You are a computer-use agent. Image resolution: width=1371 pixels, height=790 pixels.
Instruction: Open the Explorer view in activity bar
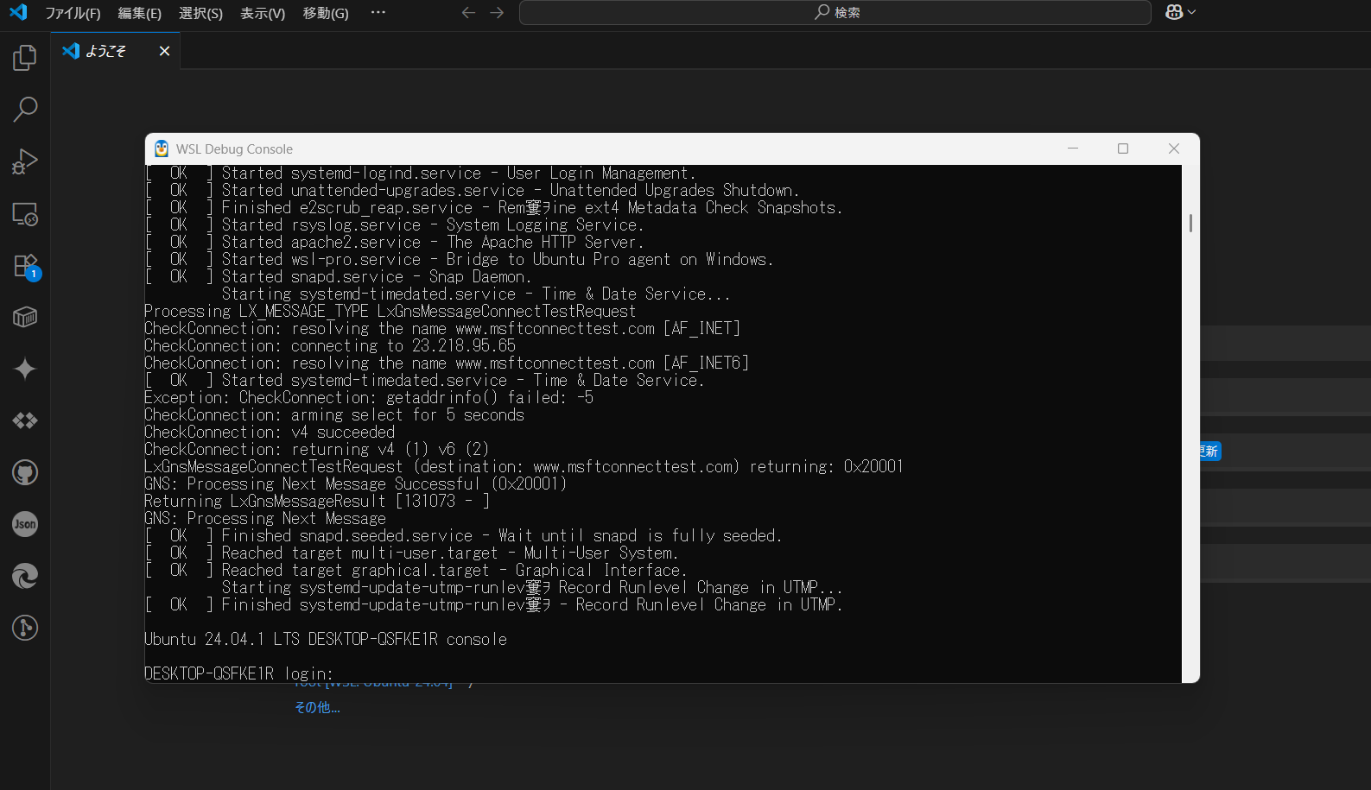[x=25, y=58]
